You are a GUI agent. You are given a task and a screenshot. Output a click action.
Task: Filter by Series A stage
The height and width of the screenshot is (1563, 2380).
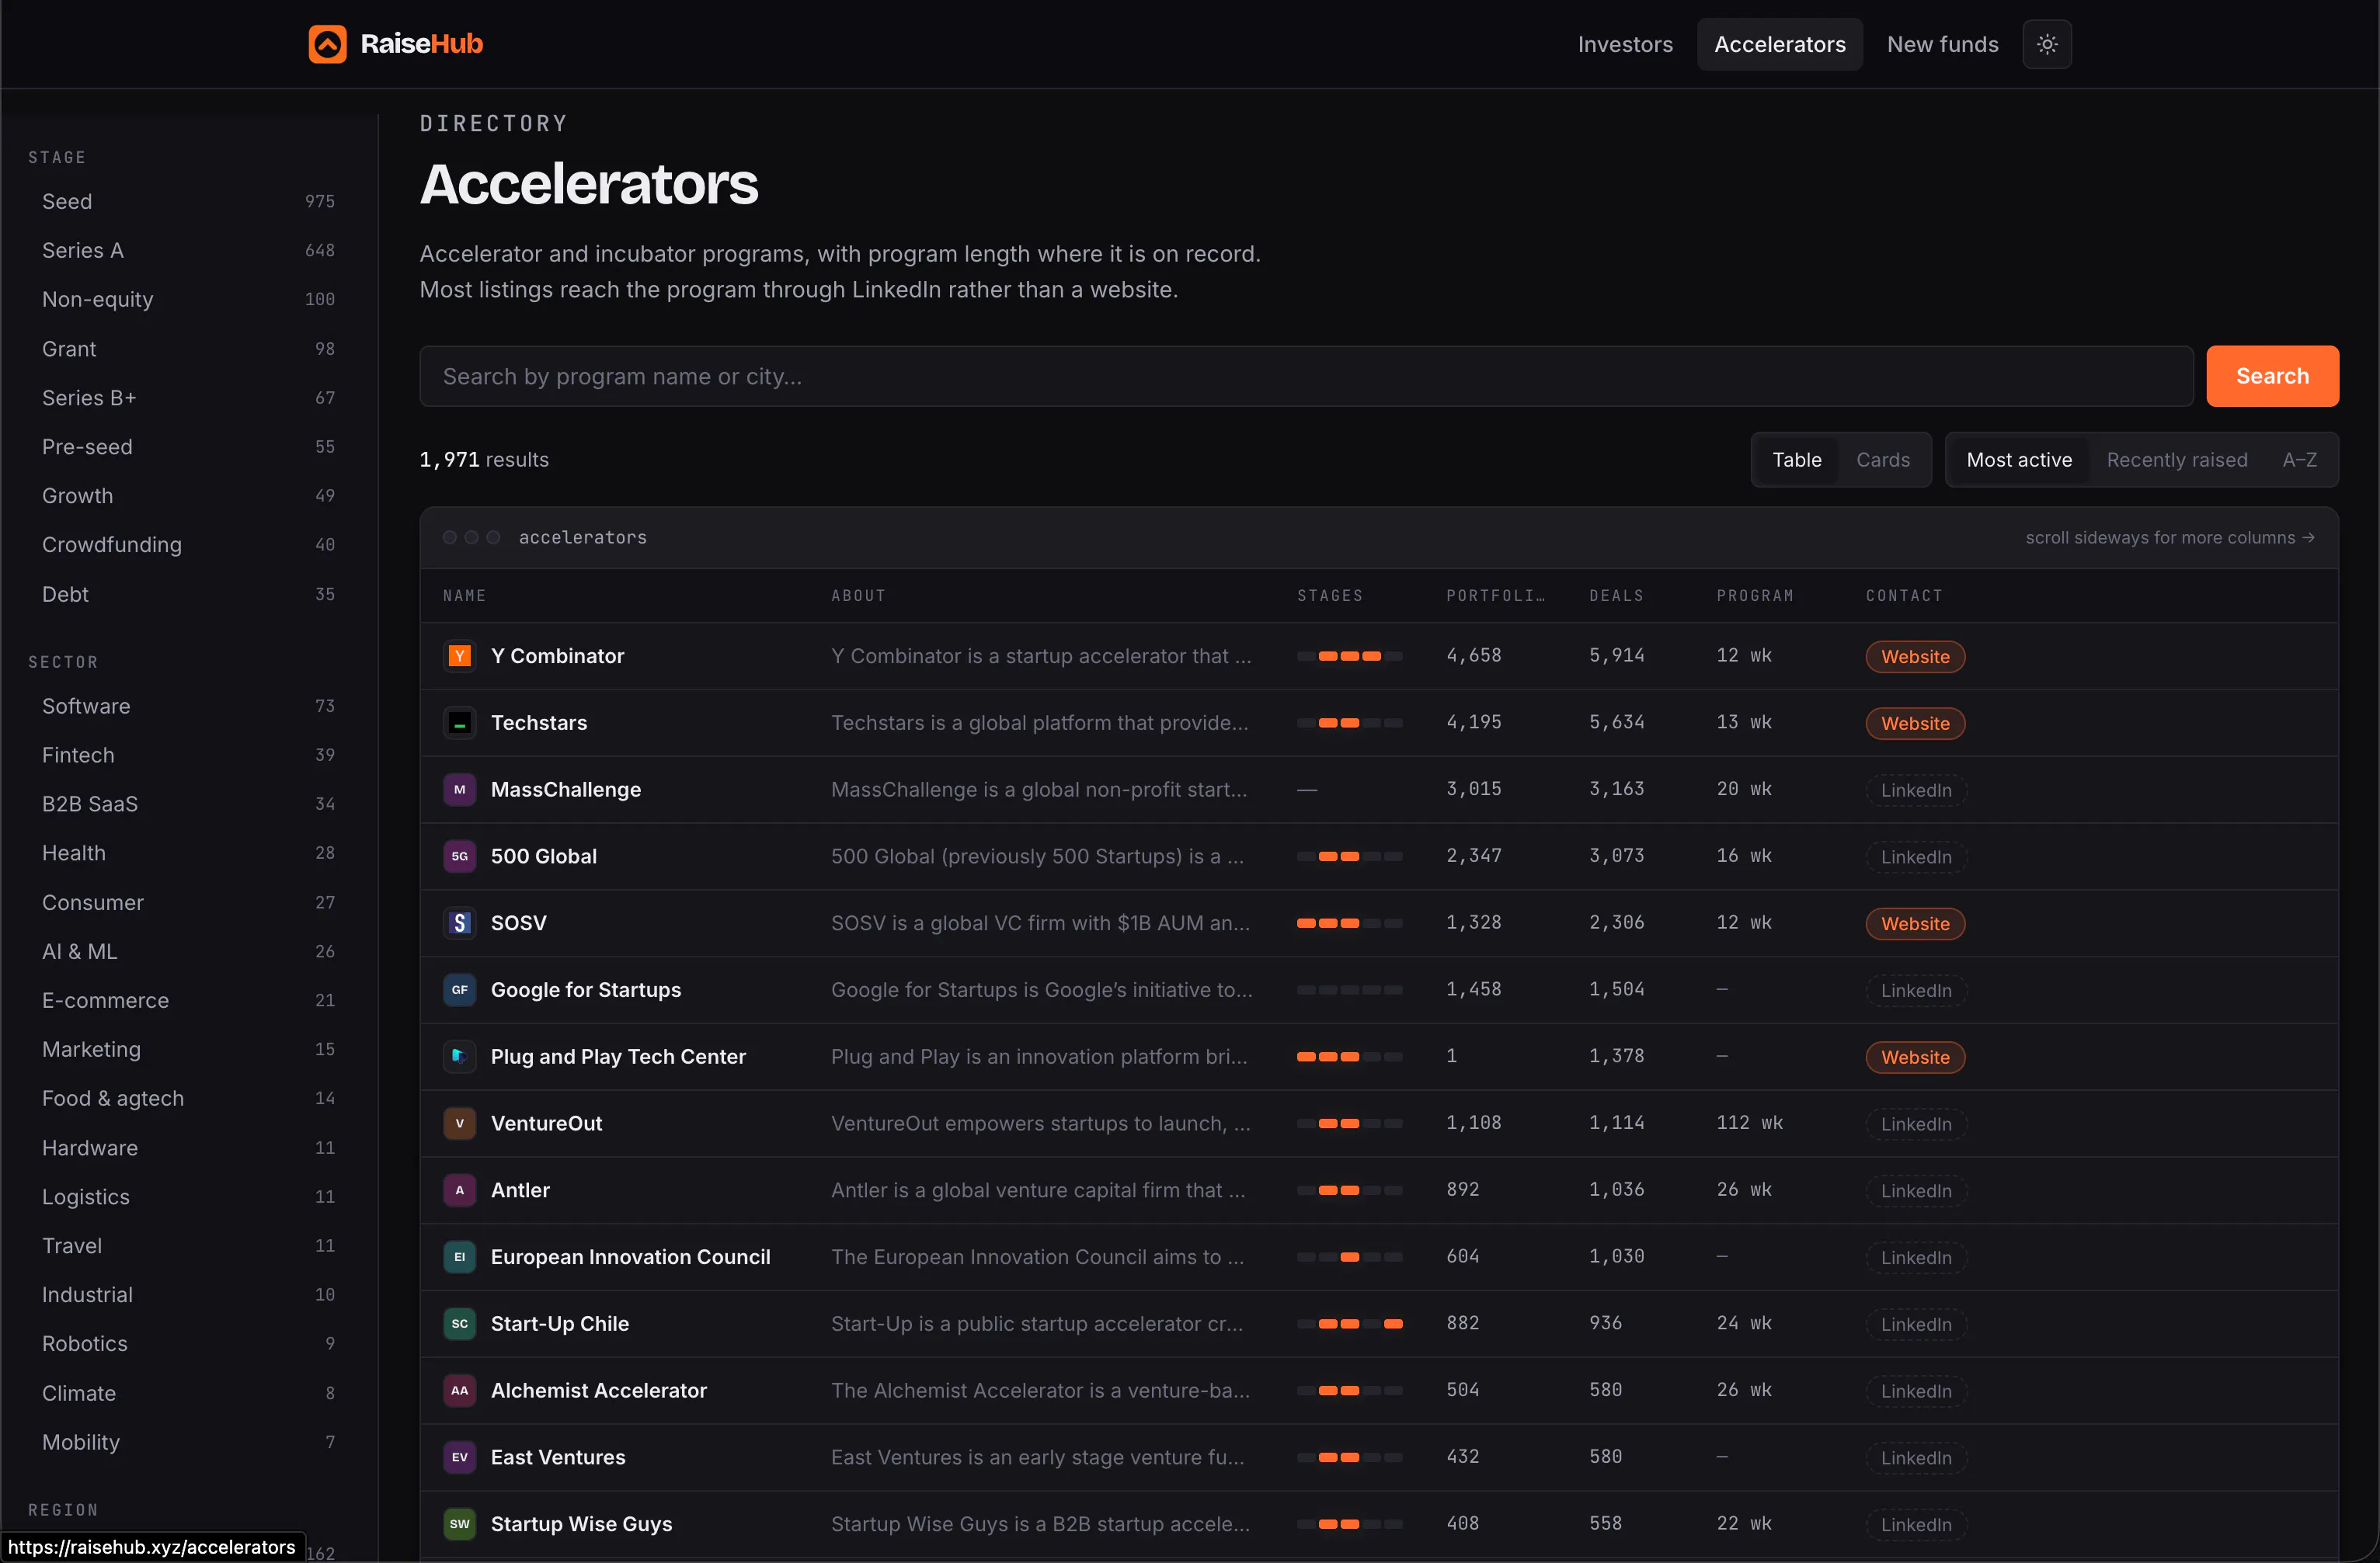[x=188, y=251]
